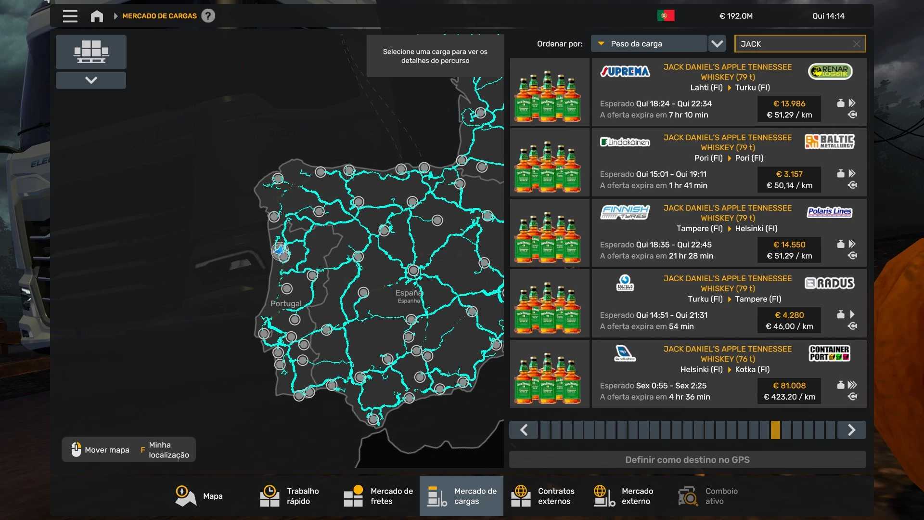Open Contratos externos tab

(543, 496)
